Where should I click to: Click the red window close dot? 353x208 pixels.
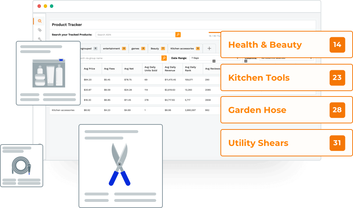coord(39,6)
